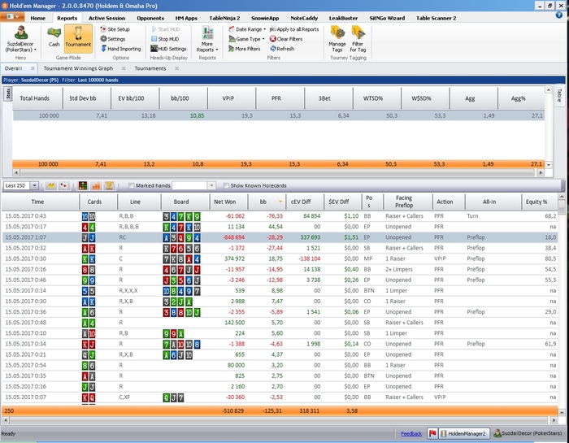Image resolution: width=569 pixels, height=443 pixels.
Task: Open the Feedback link
Action: [x=411, y=433]
